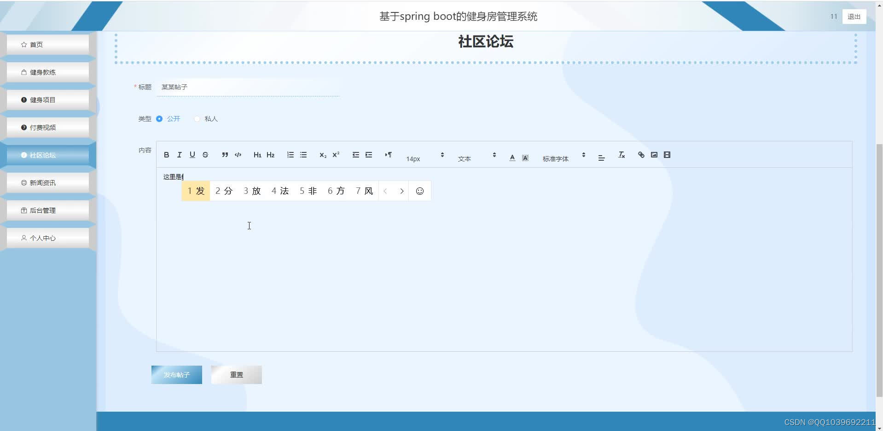883x431 pixels.
Task: Go to previous IME candidate page
Action: tap(385, 191)
